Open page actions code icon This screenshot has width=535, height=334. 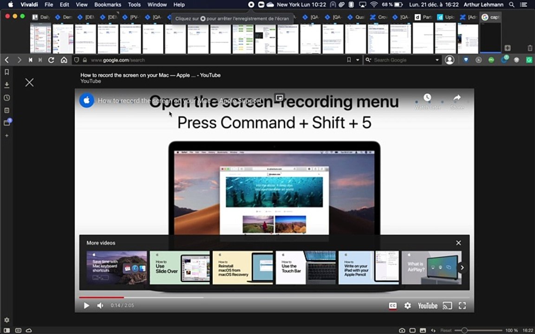click(433, 330)
